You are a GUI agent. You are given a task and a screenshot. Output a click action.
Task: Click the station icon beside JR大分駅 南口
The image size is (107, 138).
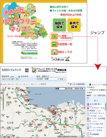(88, 104)
